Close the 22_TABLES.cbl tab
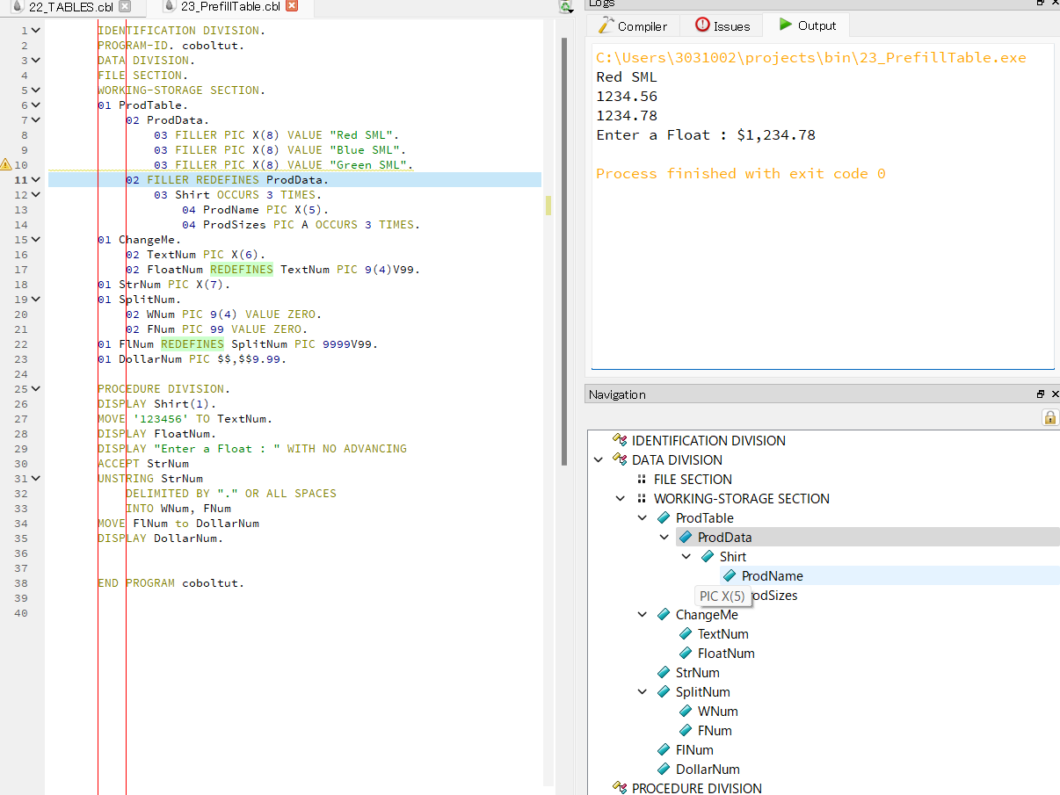This screenshot has width=1060, height=795. coord(124,6)
